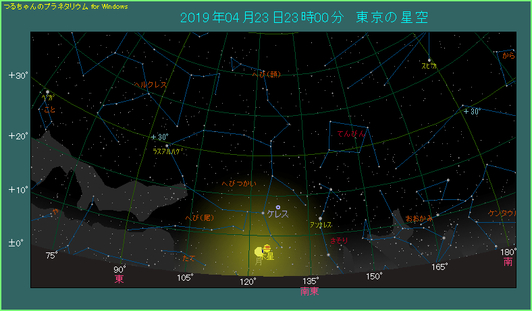Click the striped Jupiter planet symbol
The width and height of the screenshot is (532, 311).
coord(267,248)
